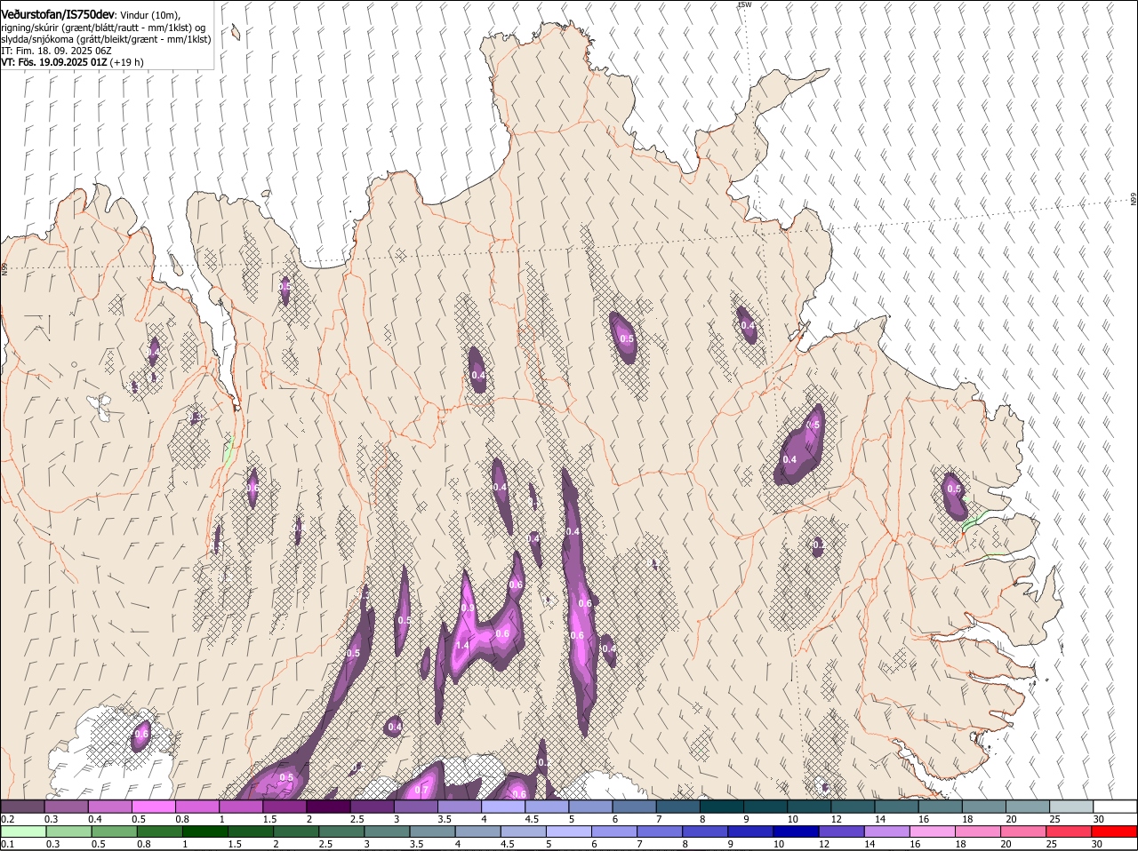The height and width of the screenshot is (851, 1138).
Task: Select the white upper legend swatch at 30
Action: [1115, 806]
